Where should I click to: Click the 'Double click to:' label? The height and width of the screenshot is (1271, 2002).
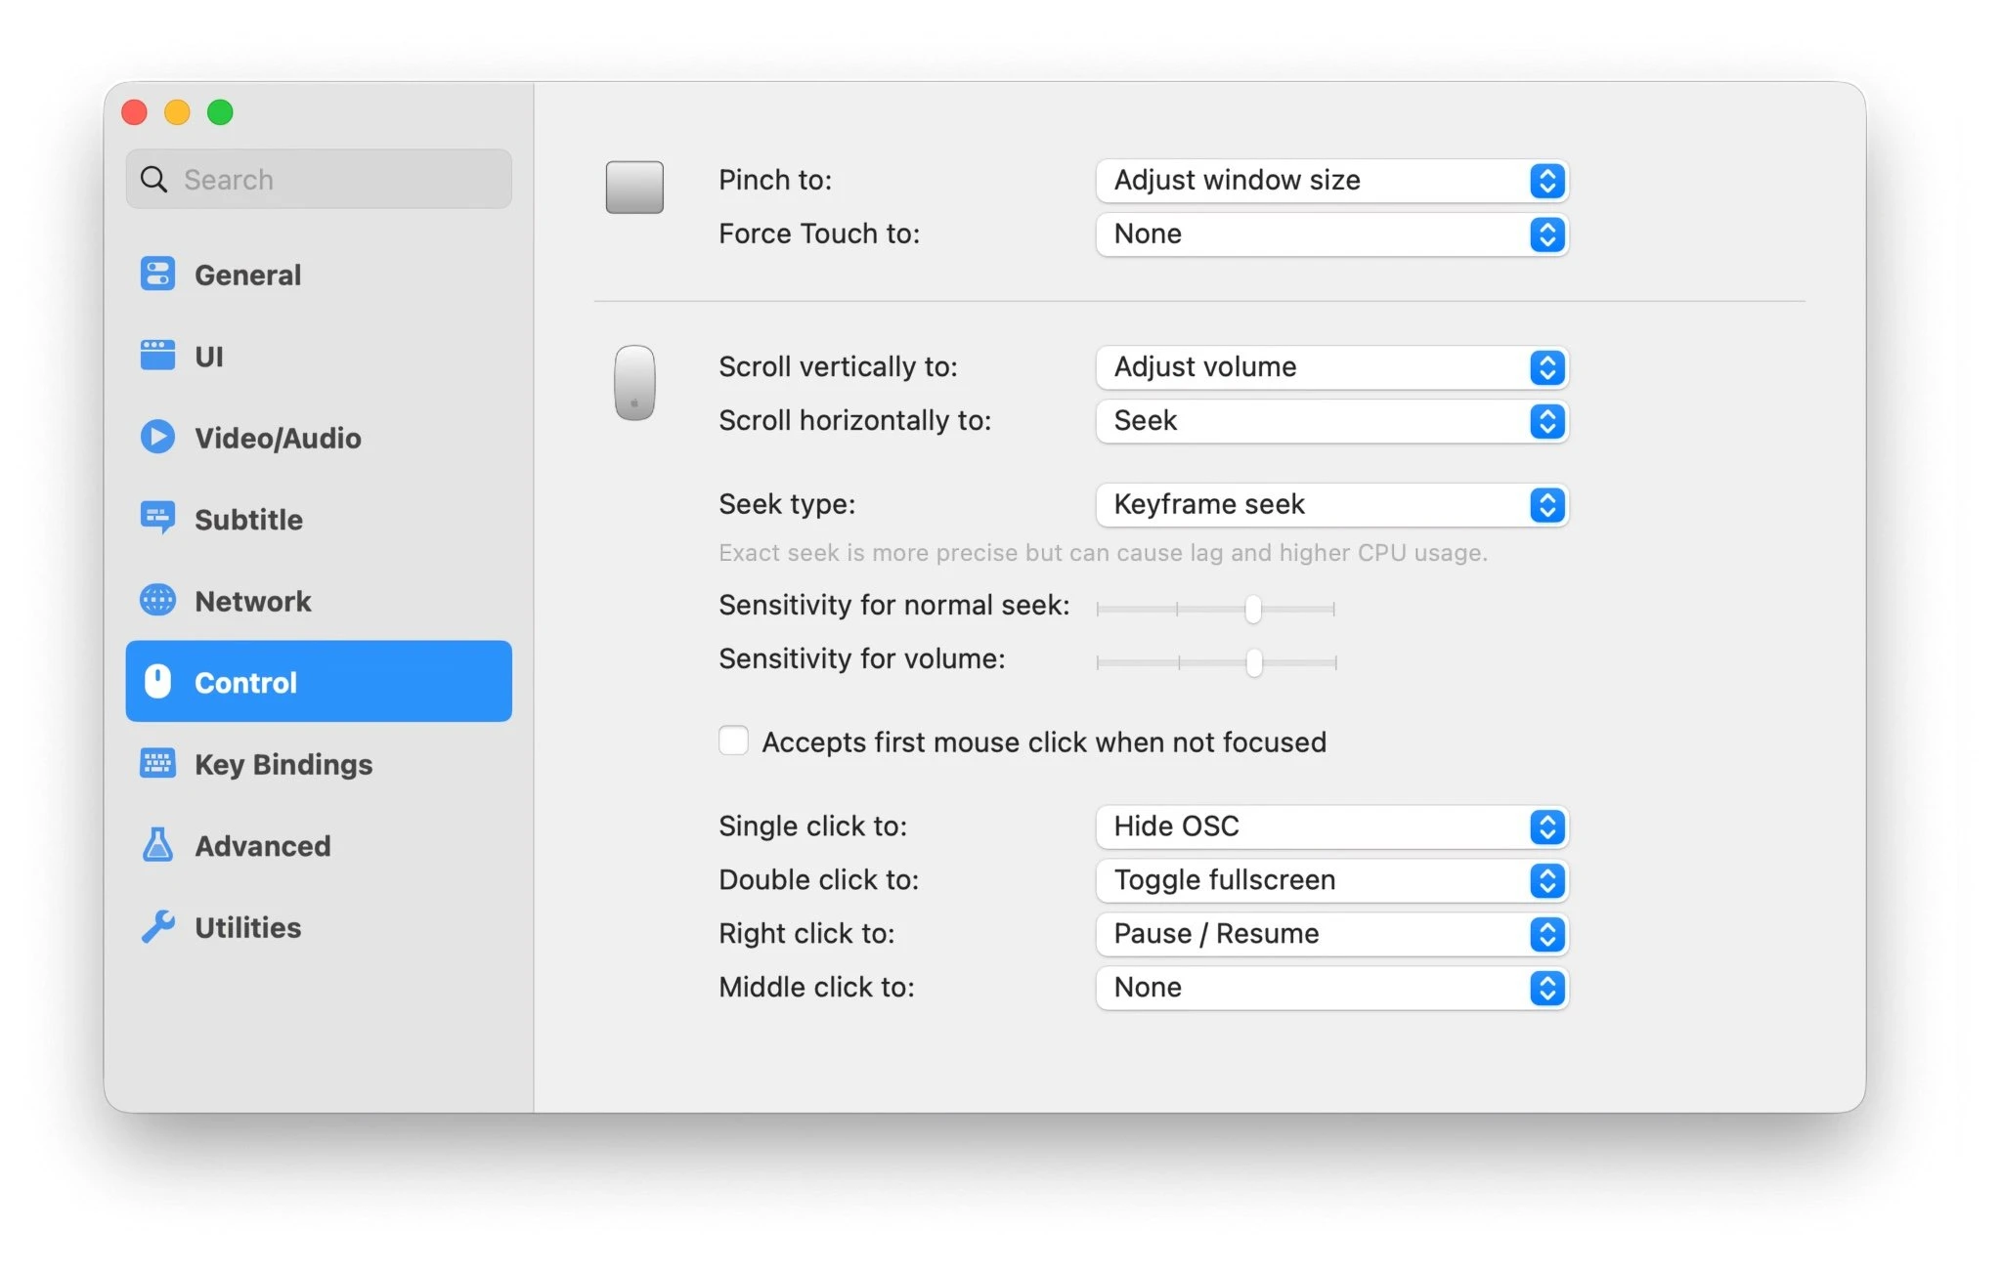click(818, 879)
